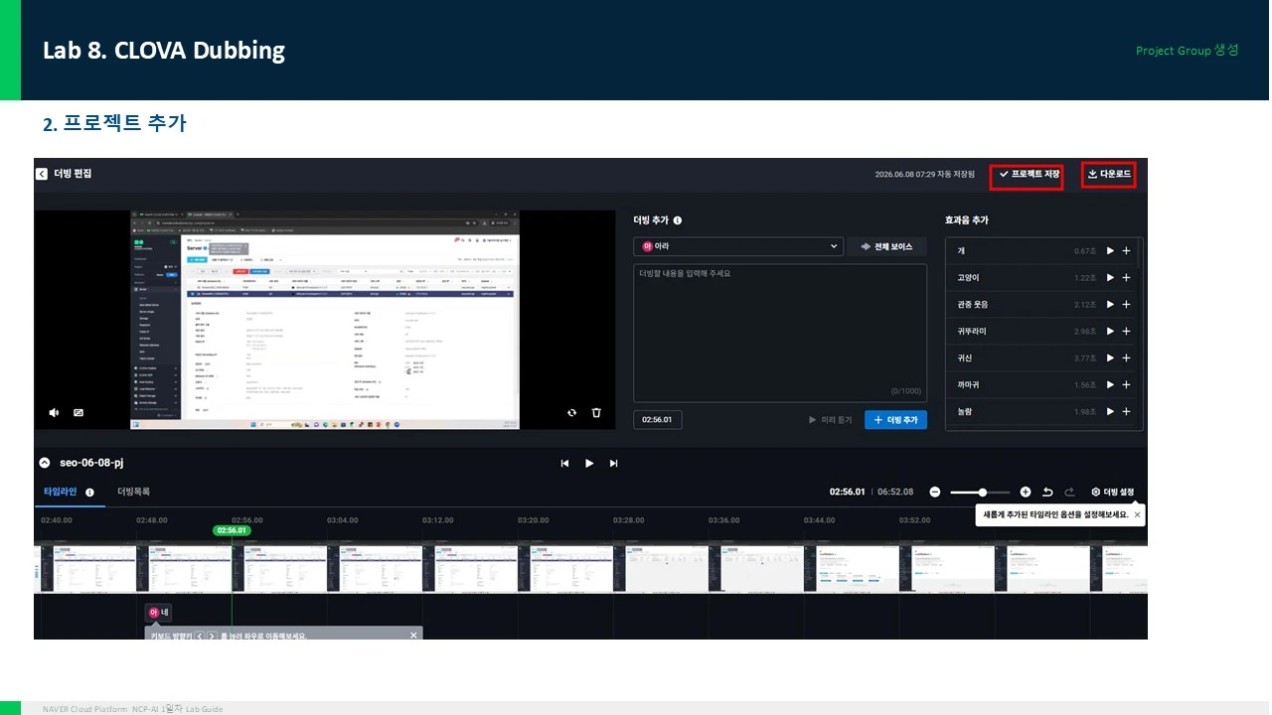Click the green 02:56.01 playhead marker
Image resolution: width=1272 pixels, height=715 pixels.
tap(232, 530)
